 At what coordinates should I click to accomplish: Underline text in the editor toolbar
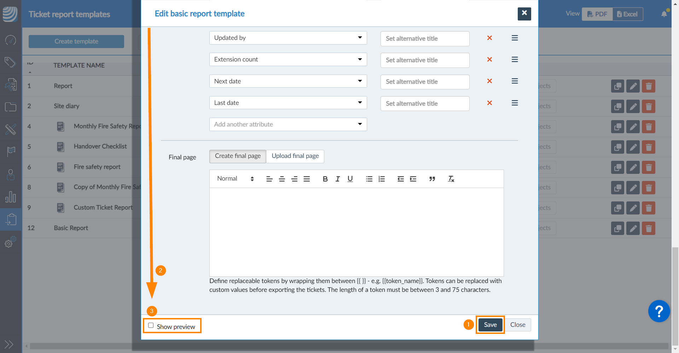coord(350,179)
